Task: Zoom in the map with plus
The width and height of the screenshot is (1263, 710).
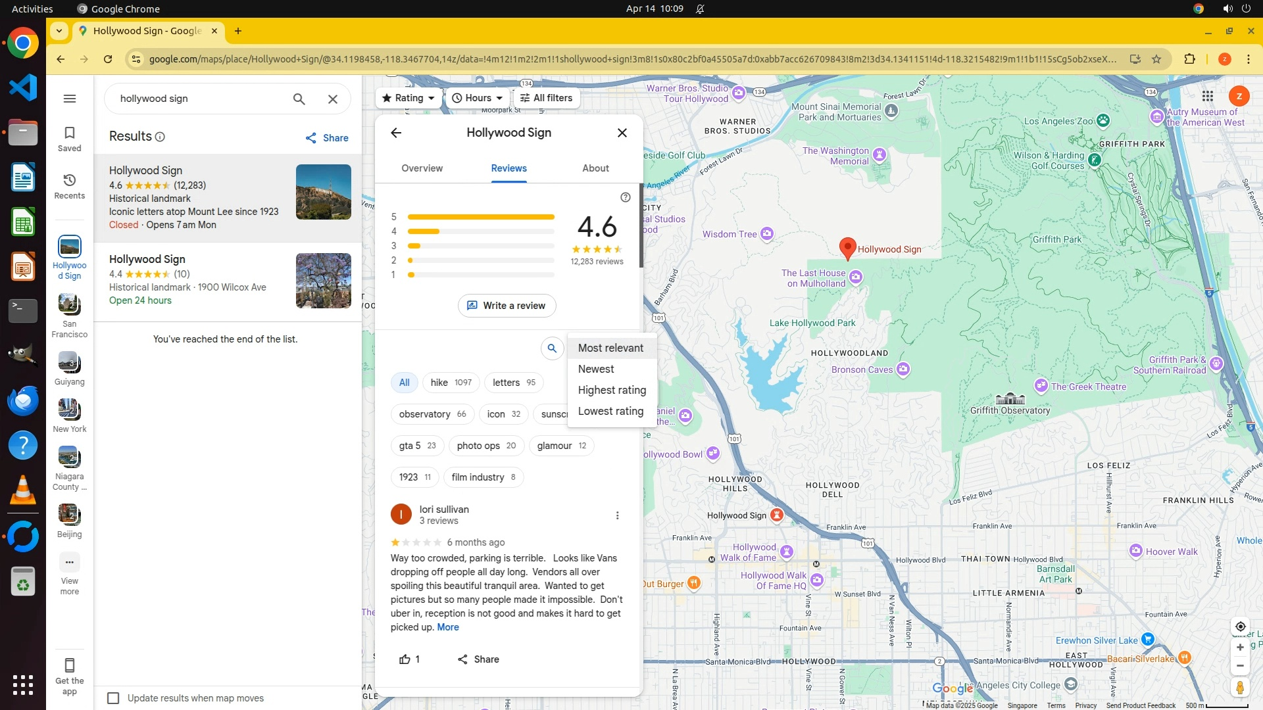Action: point(1240,648)
